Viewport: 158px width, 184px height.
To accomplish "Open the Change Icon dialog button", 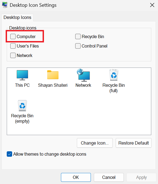I will click(x=95, y=143).
